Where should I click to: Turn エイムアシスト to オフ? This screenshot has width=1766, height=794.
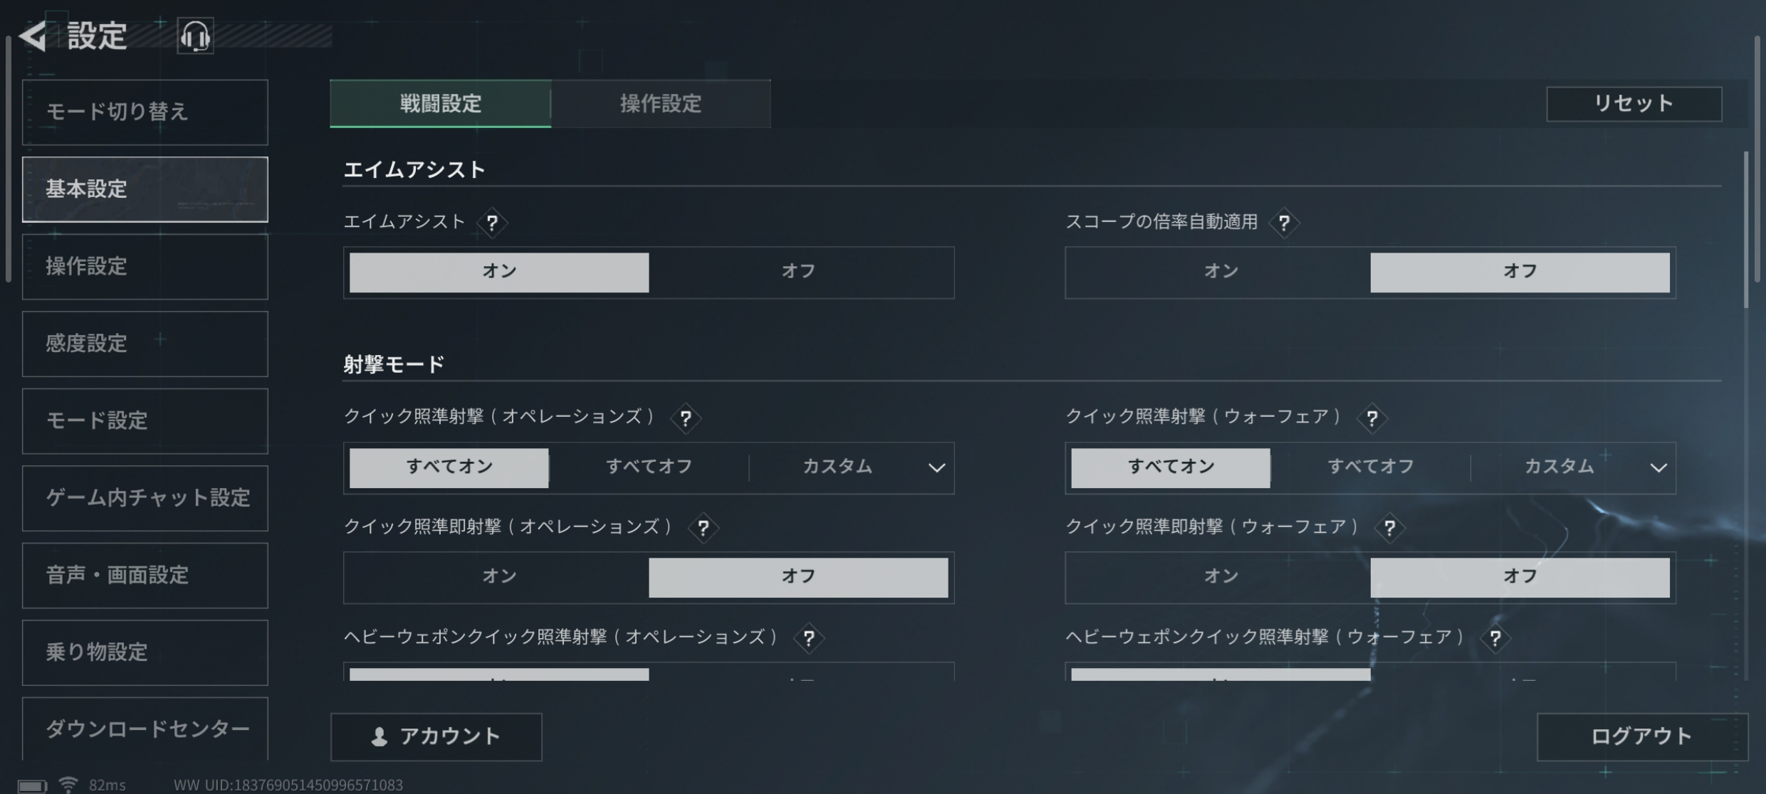tap(798, 272)
